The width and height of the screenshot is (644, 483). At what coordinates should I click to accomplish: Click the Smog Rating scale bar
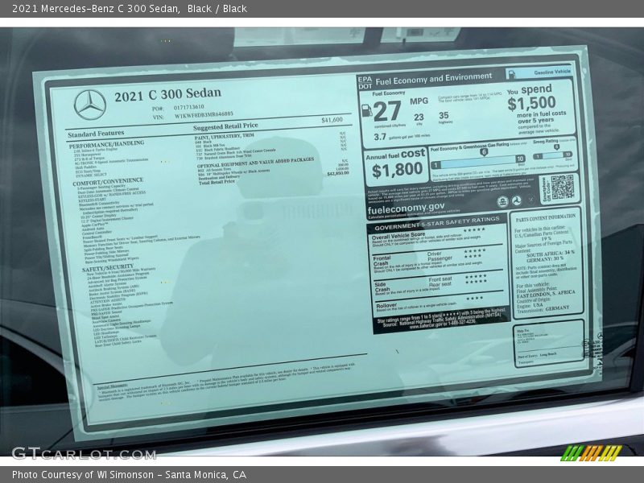[553, 155]
